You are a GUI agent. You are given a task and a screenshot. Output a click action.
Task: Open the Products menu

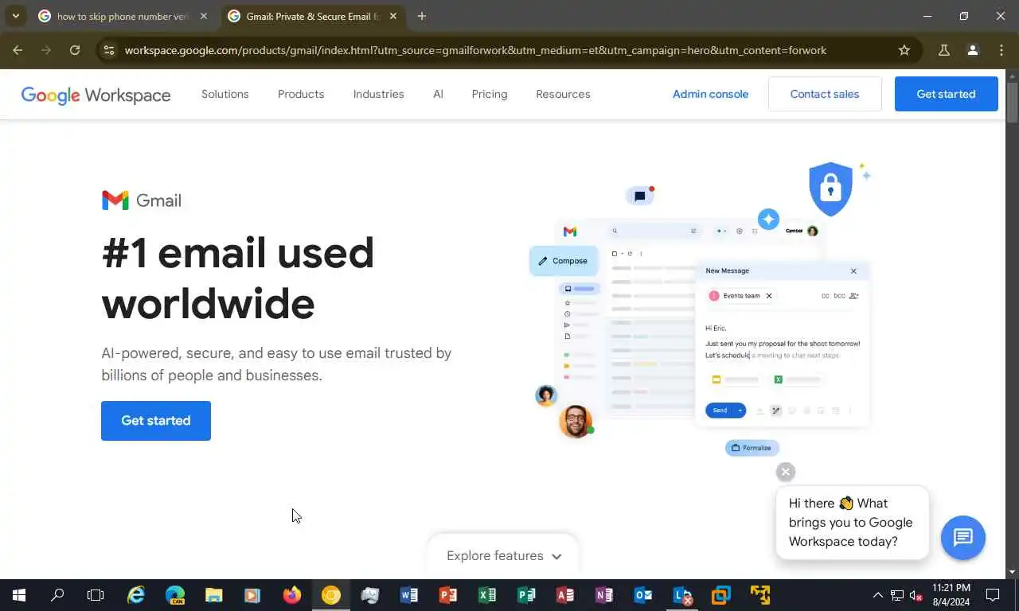[301, 94]
